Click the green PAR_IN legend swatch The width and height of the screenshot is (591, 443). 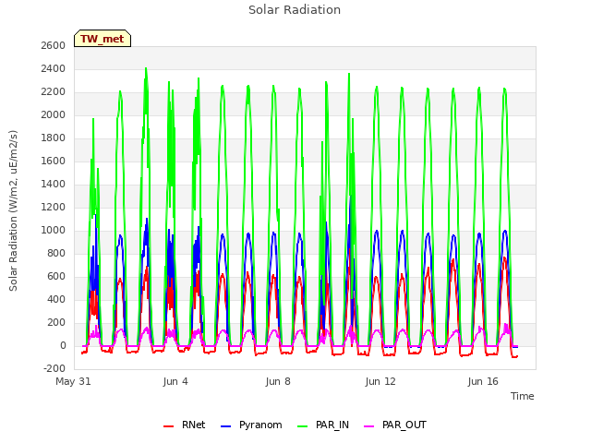(303, 426)
